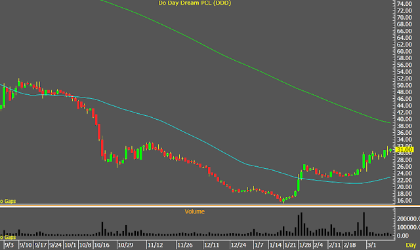This screenshot has height=250, width=420.
Task: Click the 70.00 price axis label
Action: pyautogui.click(x=404, y=18)
